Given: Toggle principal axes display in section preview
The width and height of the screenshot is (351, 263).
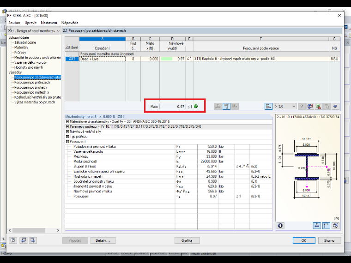Looking at the screenshot, I should (x=326, y=226).
